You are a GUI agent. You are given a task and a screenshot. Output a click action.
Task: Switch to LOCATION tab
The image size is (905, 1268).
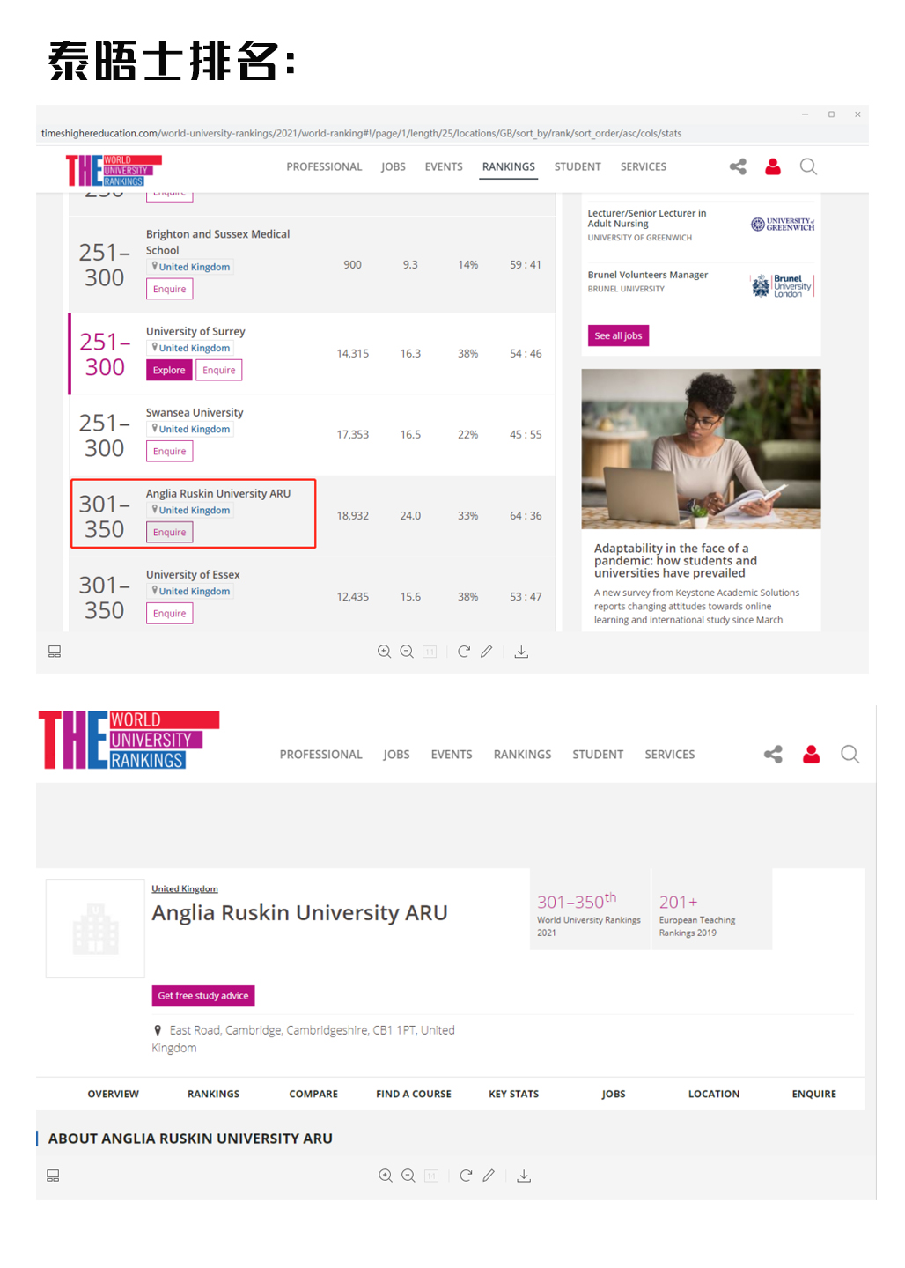pos(714,1094)
